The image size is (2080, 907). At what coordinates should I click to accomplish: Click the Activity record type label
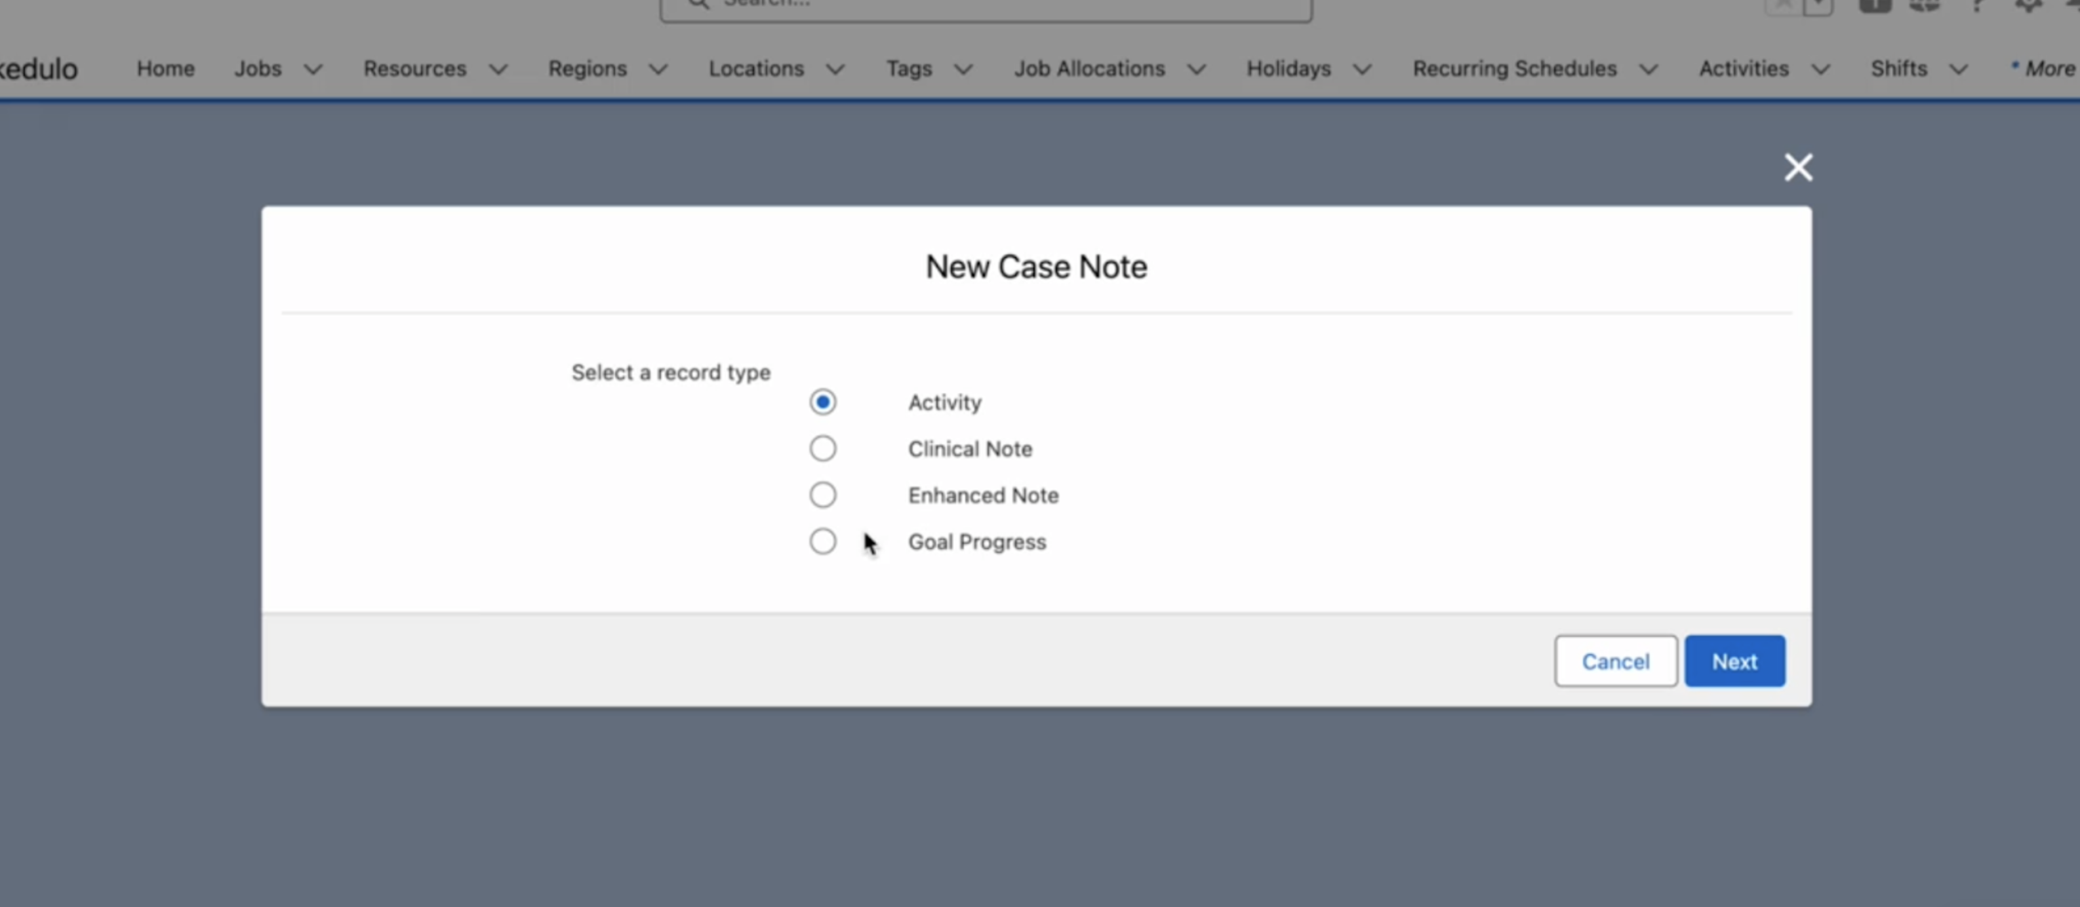(945, 402)
